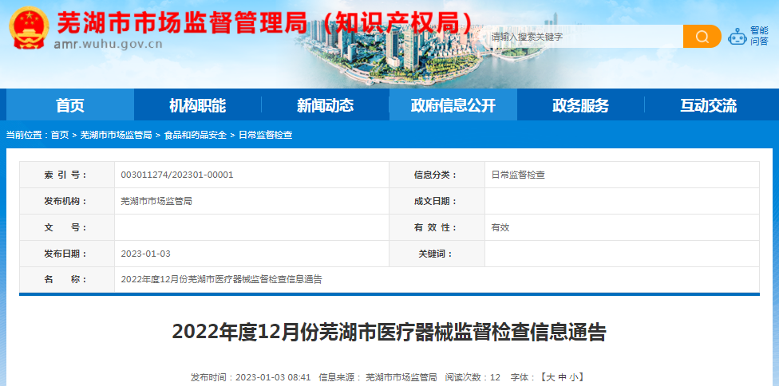Open 日常监督检查 breadcrumb link

click(265, 135)
